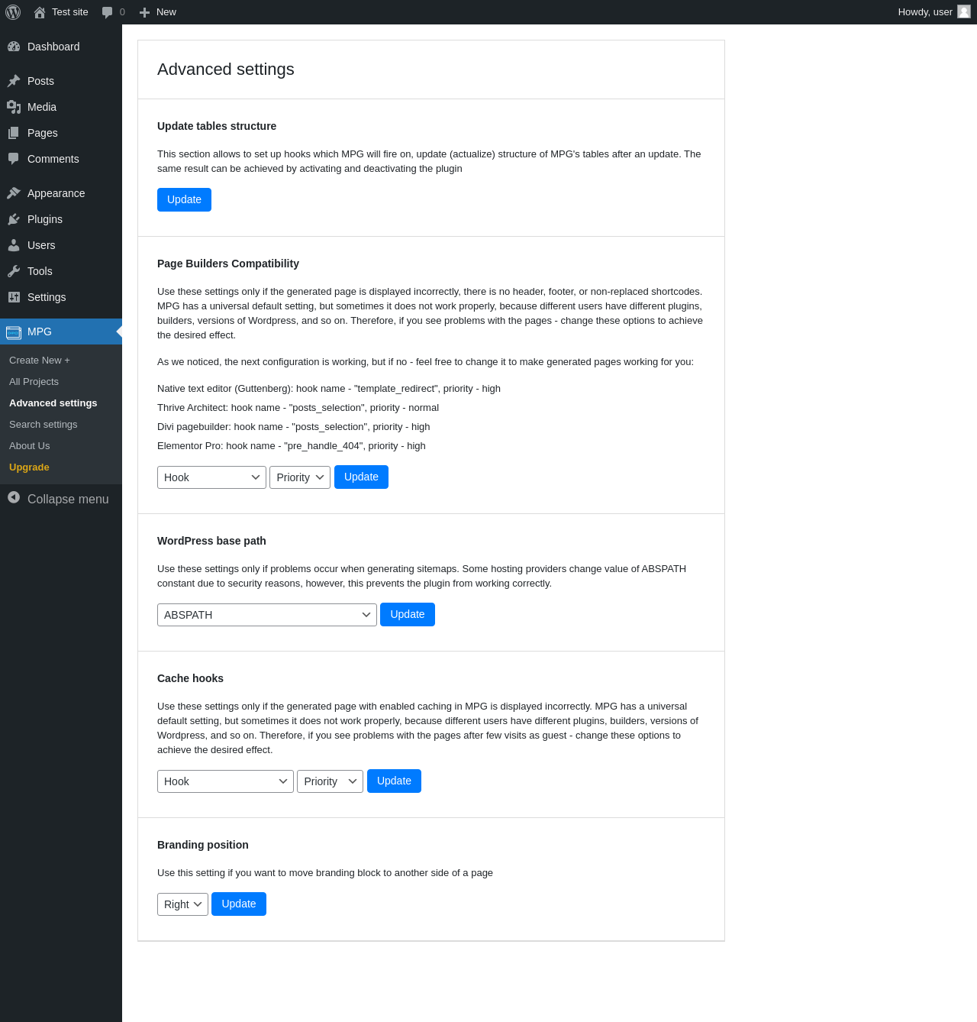This screenshot has height=1022, width=977.
Task: Open the comments bubble icon in admin bar
Action: tap(108, 12)
